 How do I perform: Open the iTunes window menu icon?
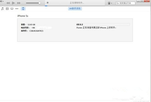click(x=2, y=1)
